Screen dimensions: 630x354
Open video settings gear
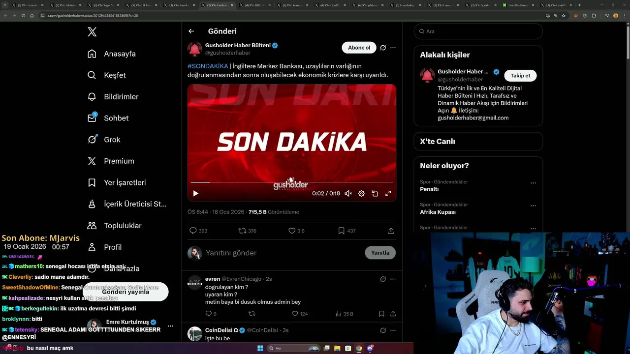361,194
